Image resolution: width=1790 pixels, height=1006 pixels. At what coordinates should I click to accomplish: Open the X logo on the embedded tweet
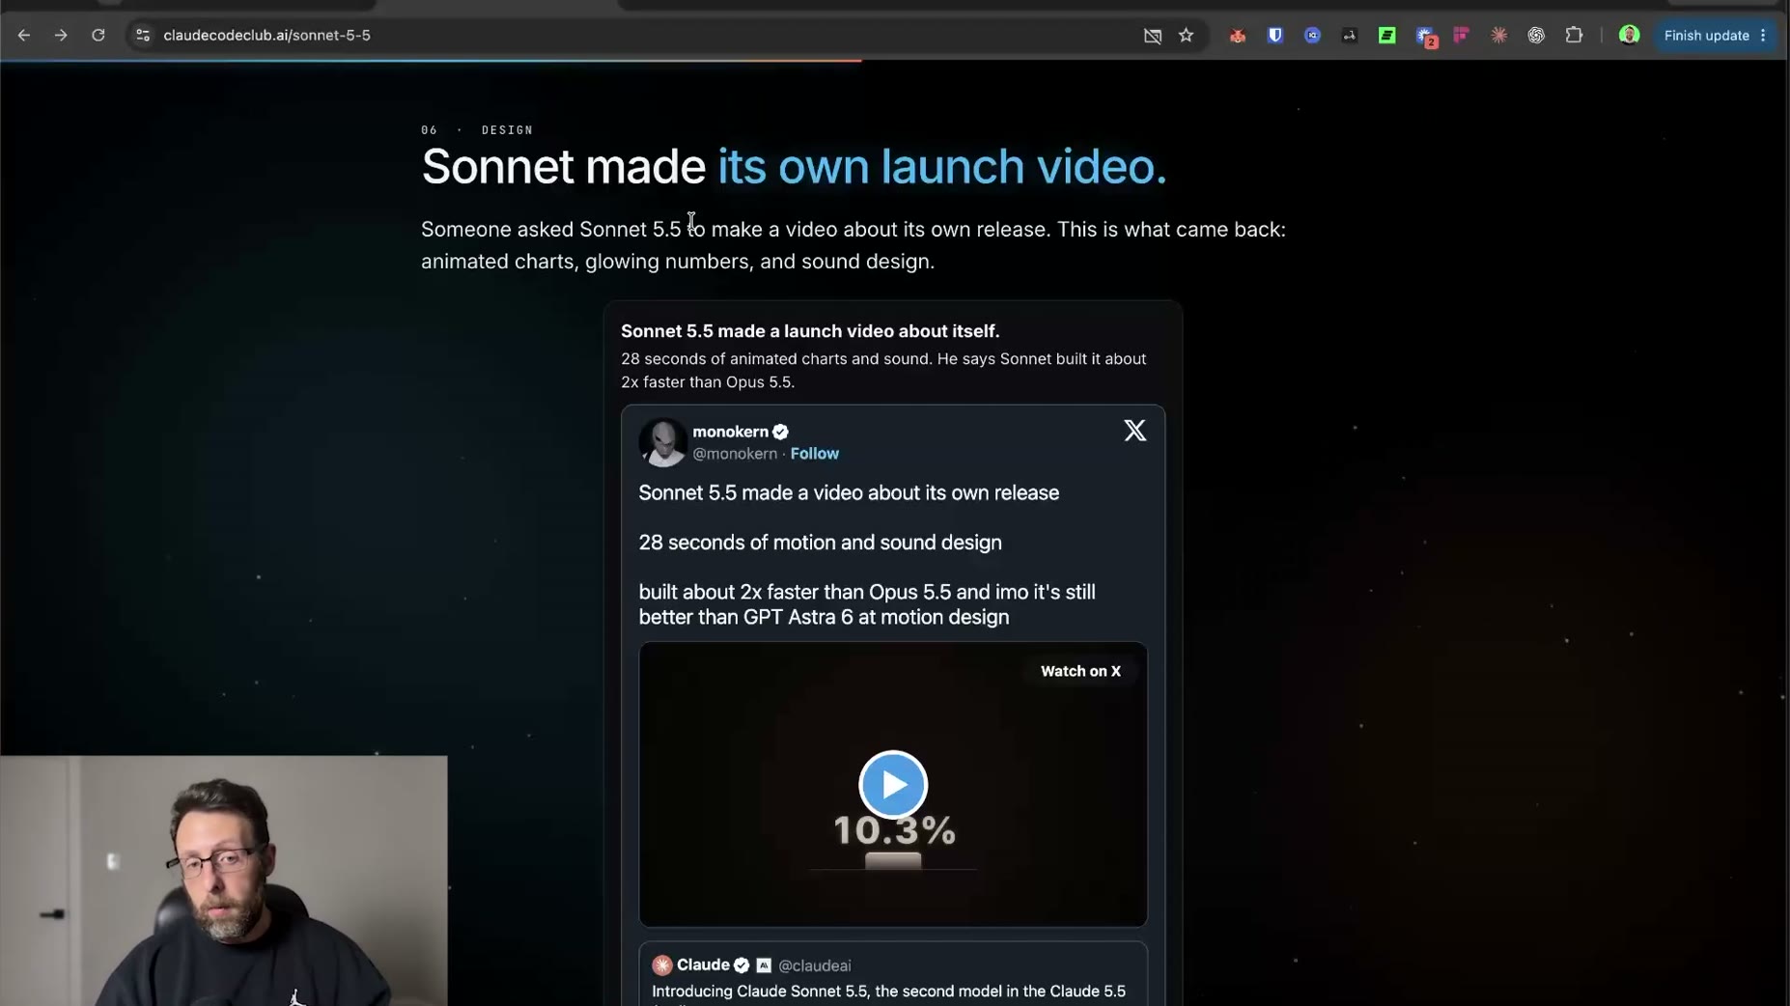click(1134, 431)
